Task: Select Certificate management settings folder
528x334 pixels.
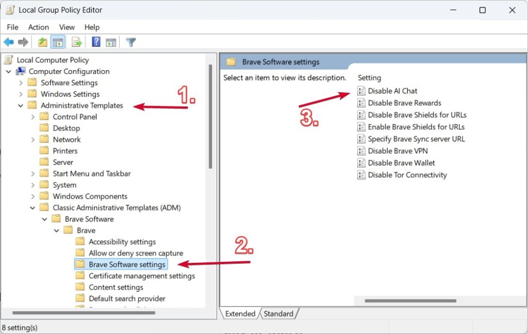Action: click(142, 276)
